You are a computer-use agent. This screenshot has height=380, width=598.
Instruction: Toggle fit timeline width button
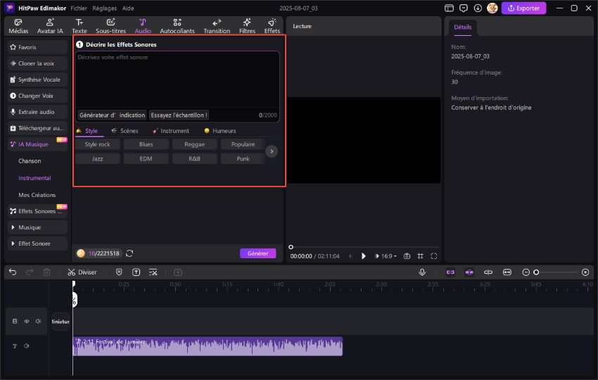[507, 272]
